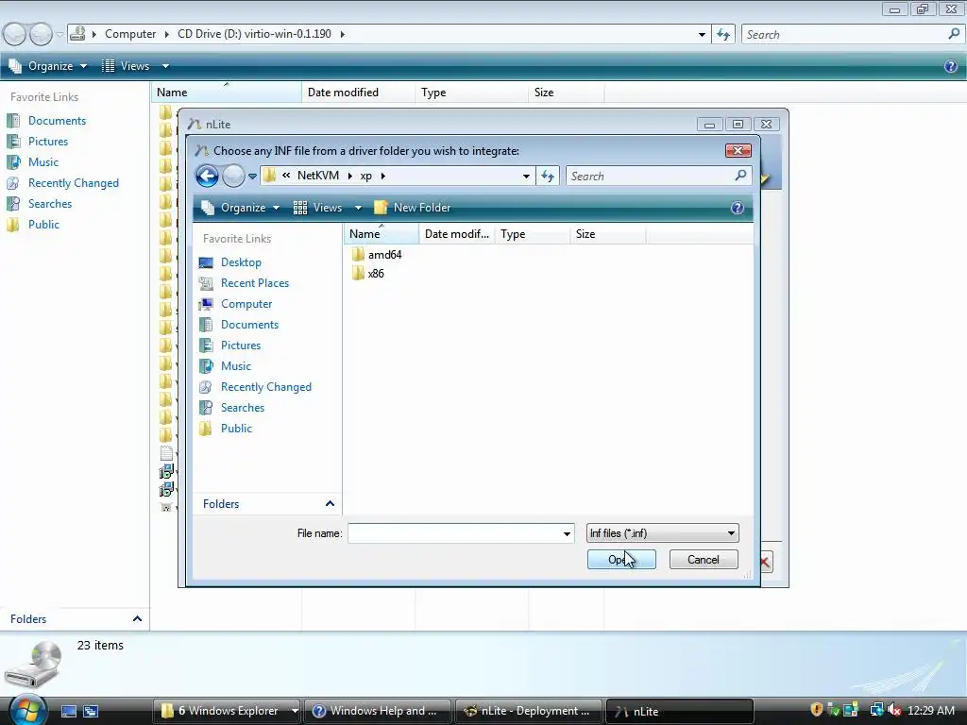This screenshot has height=725, width=967.
Task: Click New Folder in the dialog toolbar
Action: click(x=413, y=208)
